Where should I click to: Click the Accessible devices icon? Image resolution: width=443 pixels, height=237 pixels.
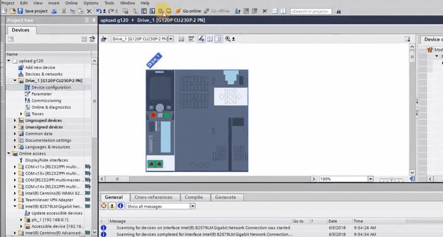(238, 11)
